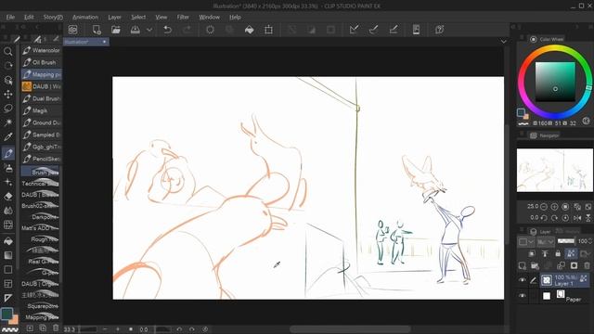This screenshot has width=594, height=334.
Task: Click the horizontal canvas scrollbar
Action: (x=351, y=329)
